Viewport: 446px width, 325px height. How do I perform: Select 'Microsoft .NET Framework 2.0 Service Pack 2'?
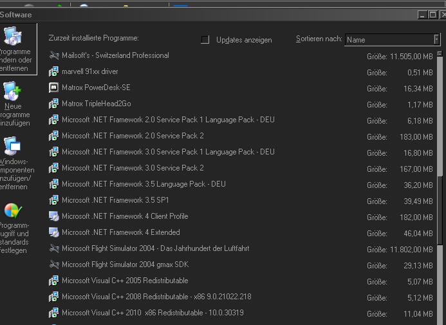point(133,136)
